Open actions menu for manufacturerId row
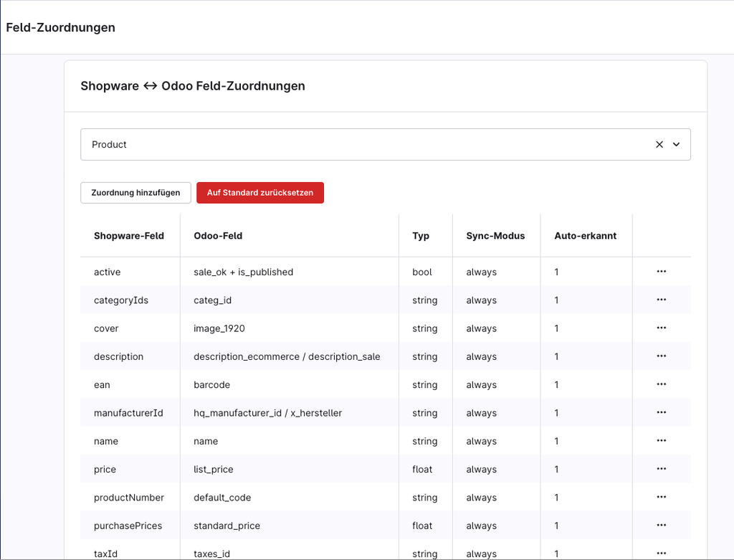Image resolution: width=734 pixels, height=560 pixels. pyautogui.click(x=661, y=412)
